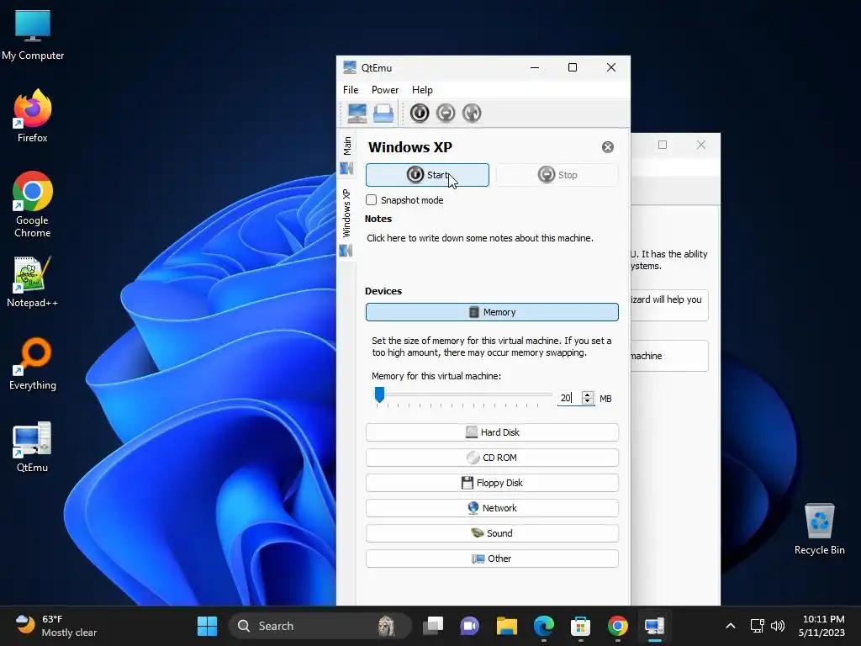
Task: Click the My Computer desktop icon
Action: [x=33, y=35]
